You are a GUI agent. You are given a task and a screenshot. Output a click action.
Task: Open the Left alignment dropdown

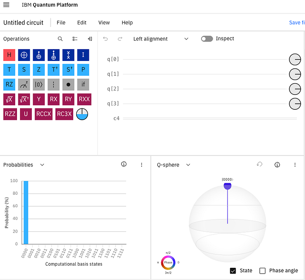[x=161, y=39]
